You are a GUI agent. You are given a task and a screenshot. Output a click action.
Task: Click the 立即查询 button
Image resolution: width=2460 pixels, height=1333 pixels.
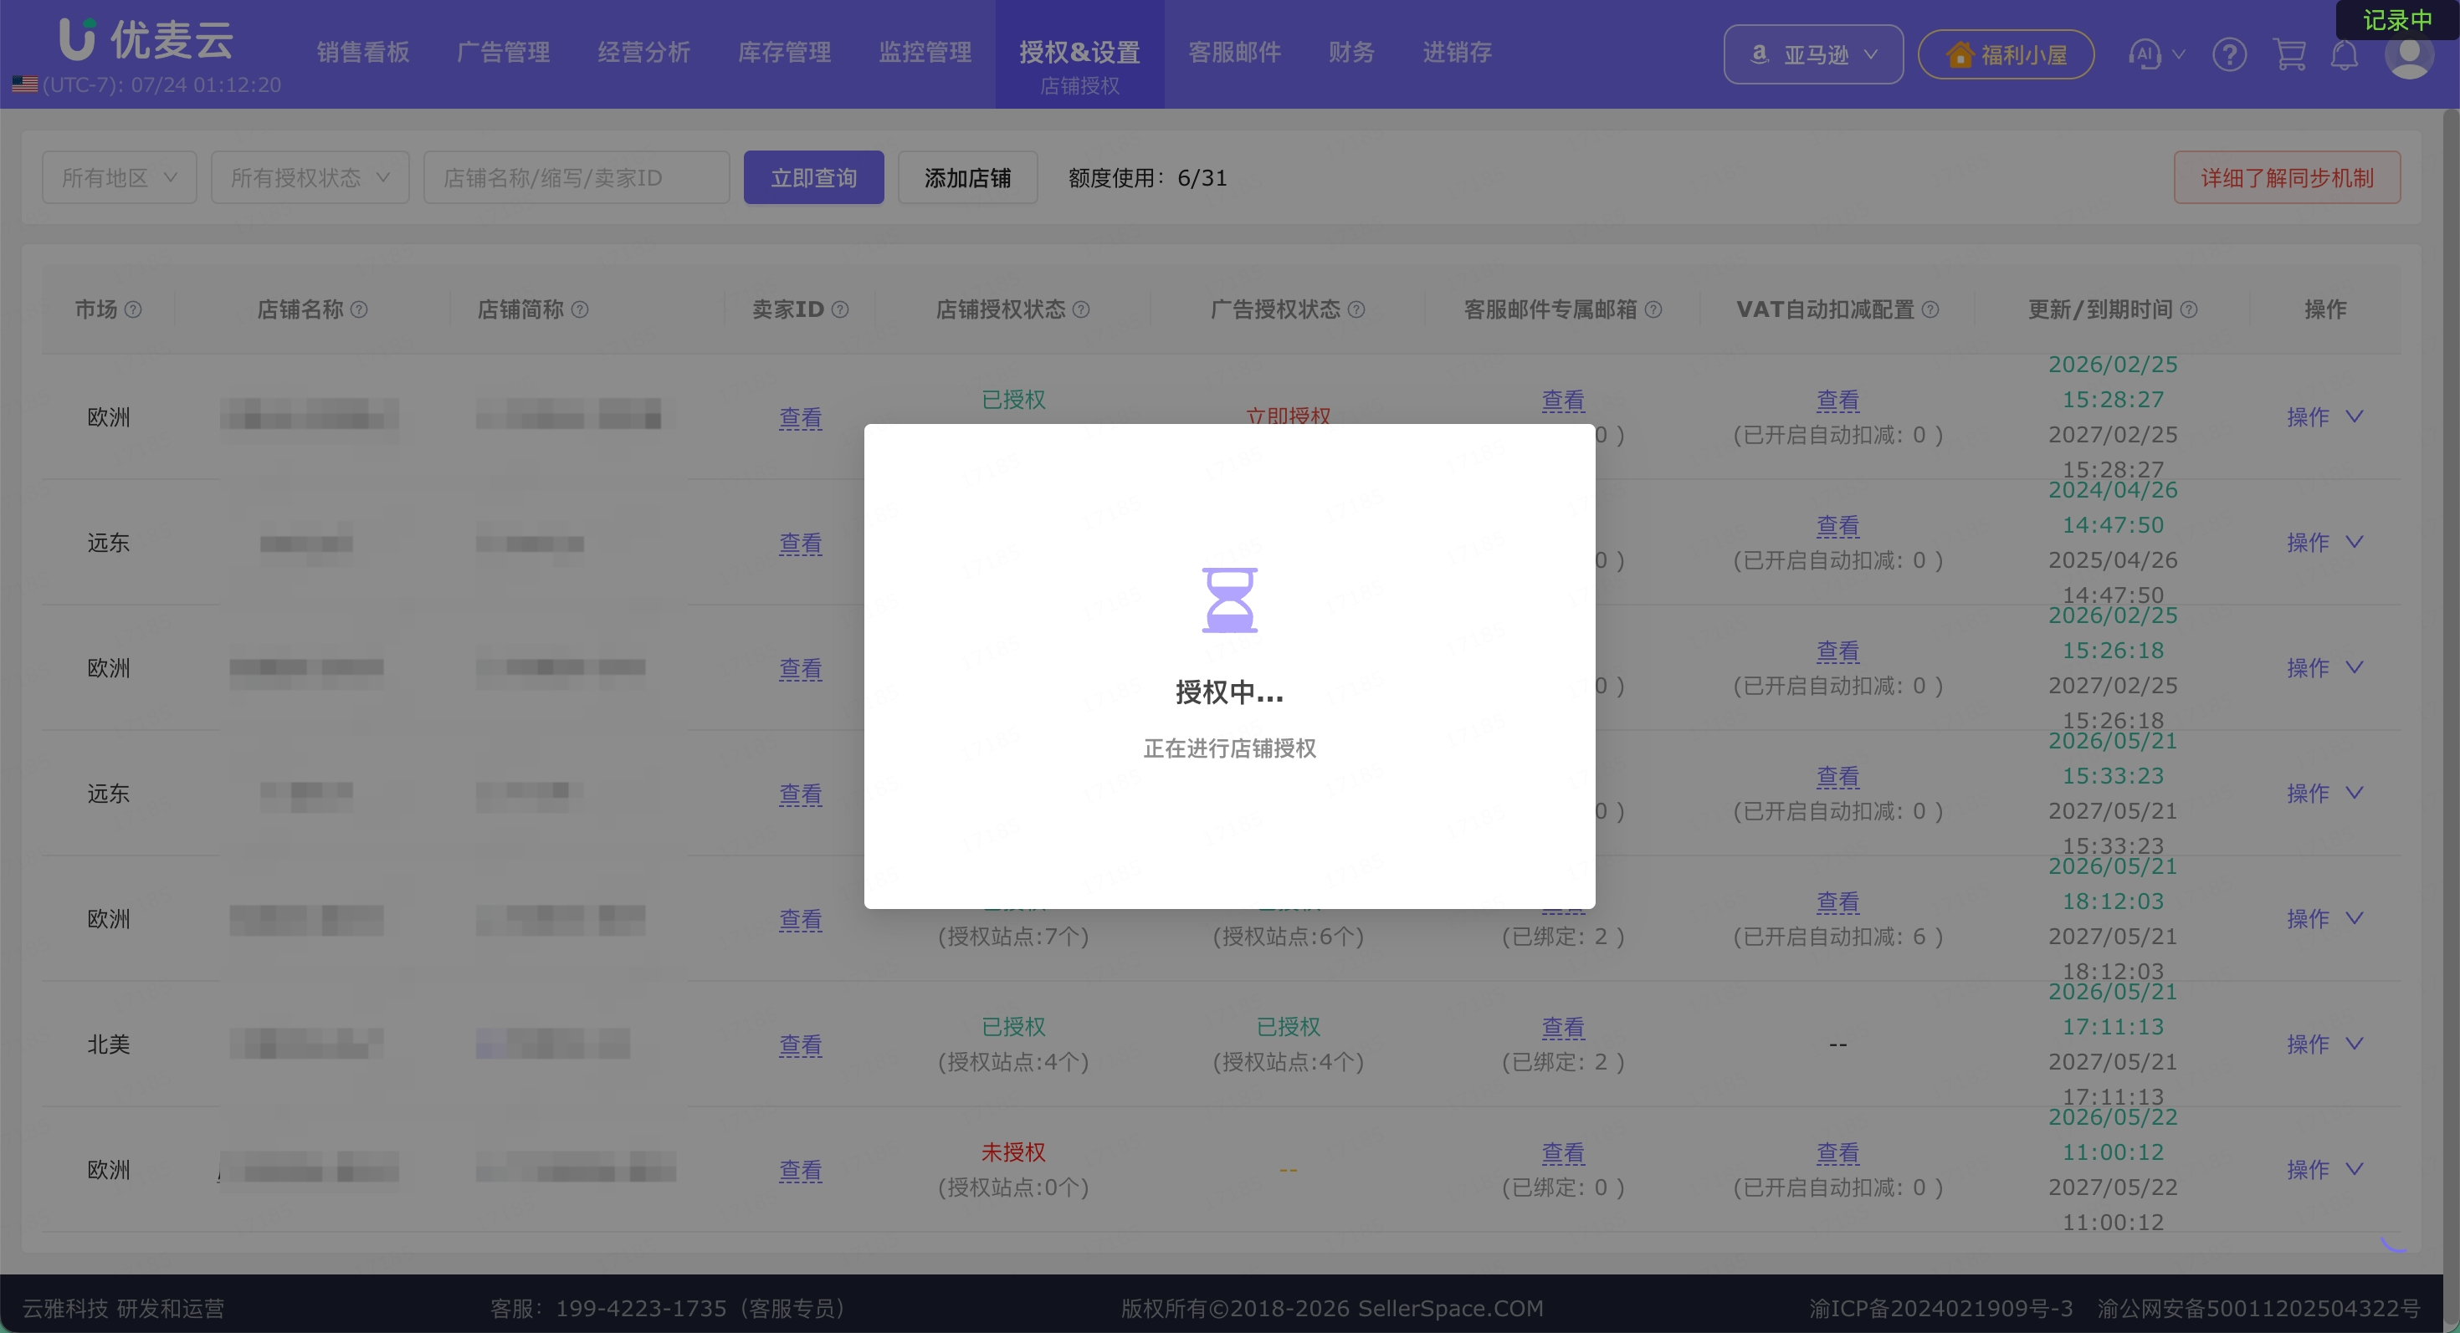point(813,177)
